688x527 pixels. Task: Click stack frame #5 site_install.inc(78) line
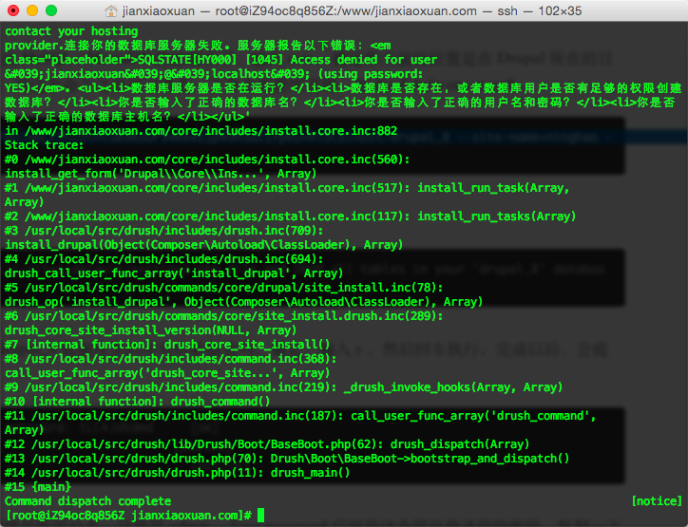click(223, 288)
